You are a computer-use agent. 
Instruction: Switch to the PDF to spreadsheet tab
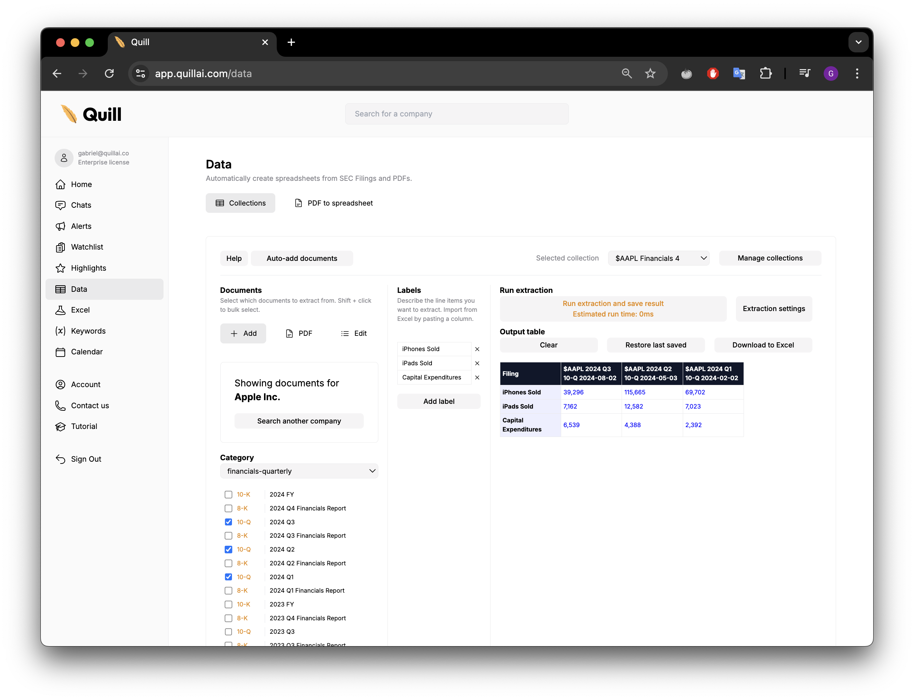(333, 203)
